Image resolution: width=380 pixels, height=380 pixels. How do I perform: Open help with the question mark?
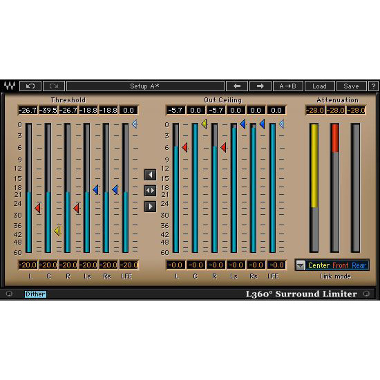pyautogui.click(x=373, y=86)
